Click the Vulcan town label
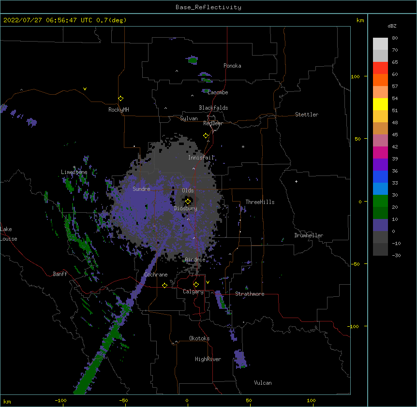Viewport: 417px width, 407px height. 263,383
